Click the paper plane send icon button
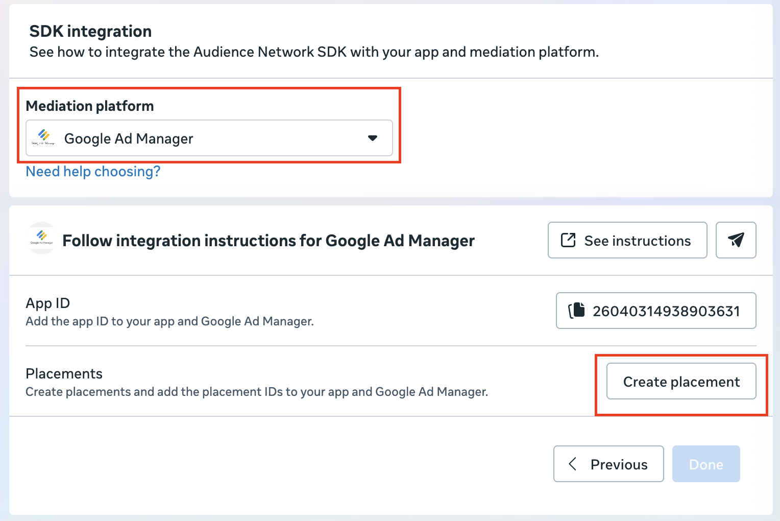The image size is (780, 521). tap(736, 240)
